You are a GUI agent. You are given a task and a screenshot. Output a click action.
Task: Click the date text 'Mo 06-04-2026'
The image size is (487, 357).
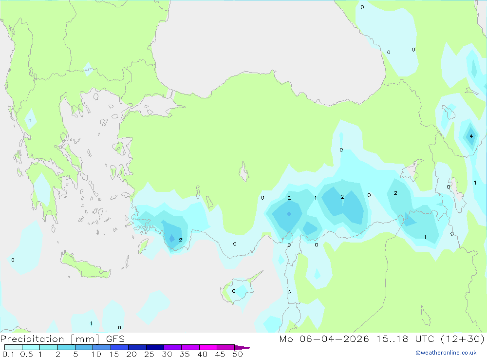coord(324,338)
